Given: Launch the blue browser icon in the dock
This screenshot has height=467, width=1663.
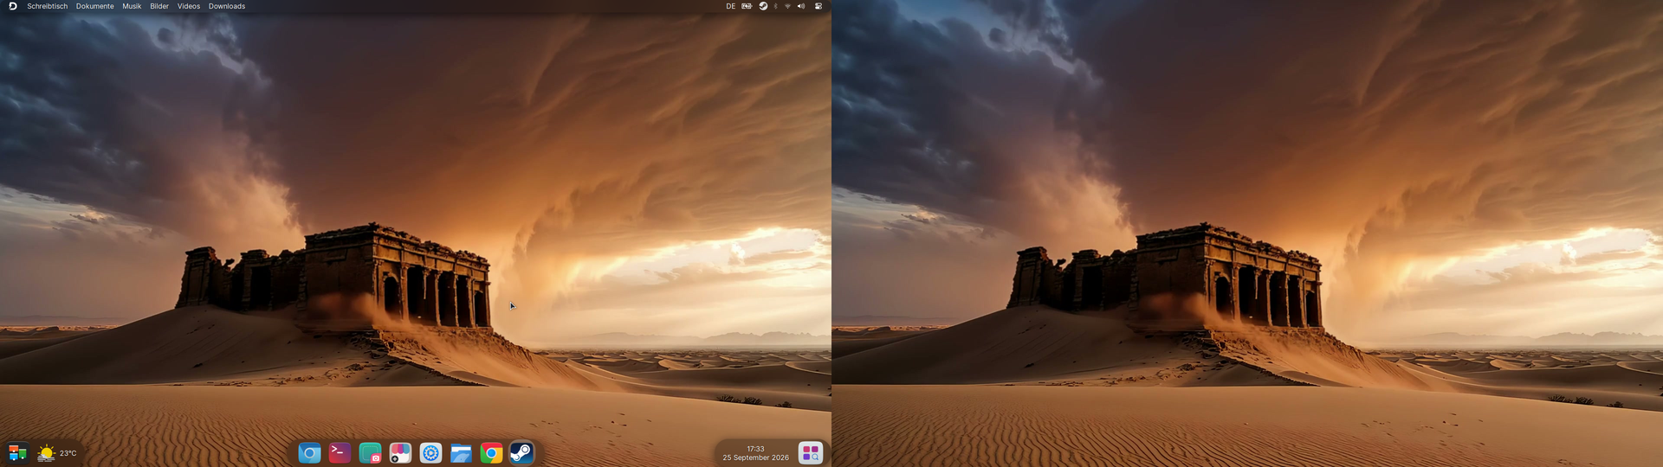Looking at the screenshot, I should click(309, 453).
